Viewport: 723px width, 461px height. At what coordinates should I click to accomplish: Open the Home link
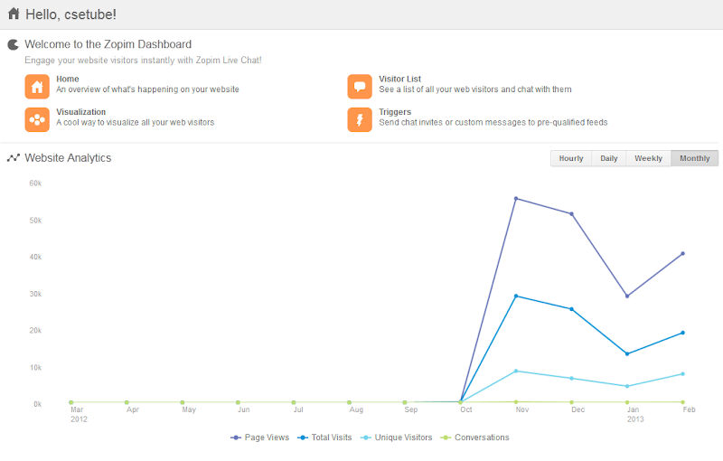point(68,79)
